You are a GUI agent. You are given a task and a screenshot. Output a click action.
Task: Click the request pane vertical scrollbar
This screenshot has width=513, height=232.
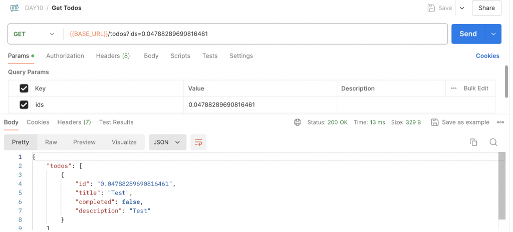click(x=506, y=80)
